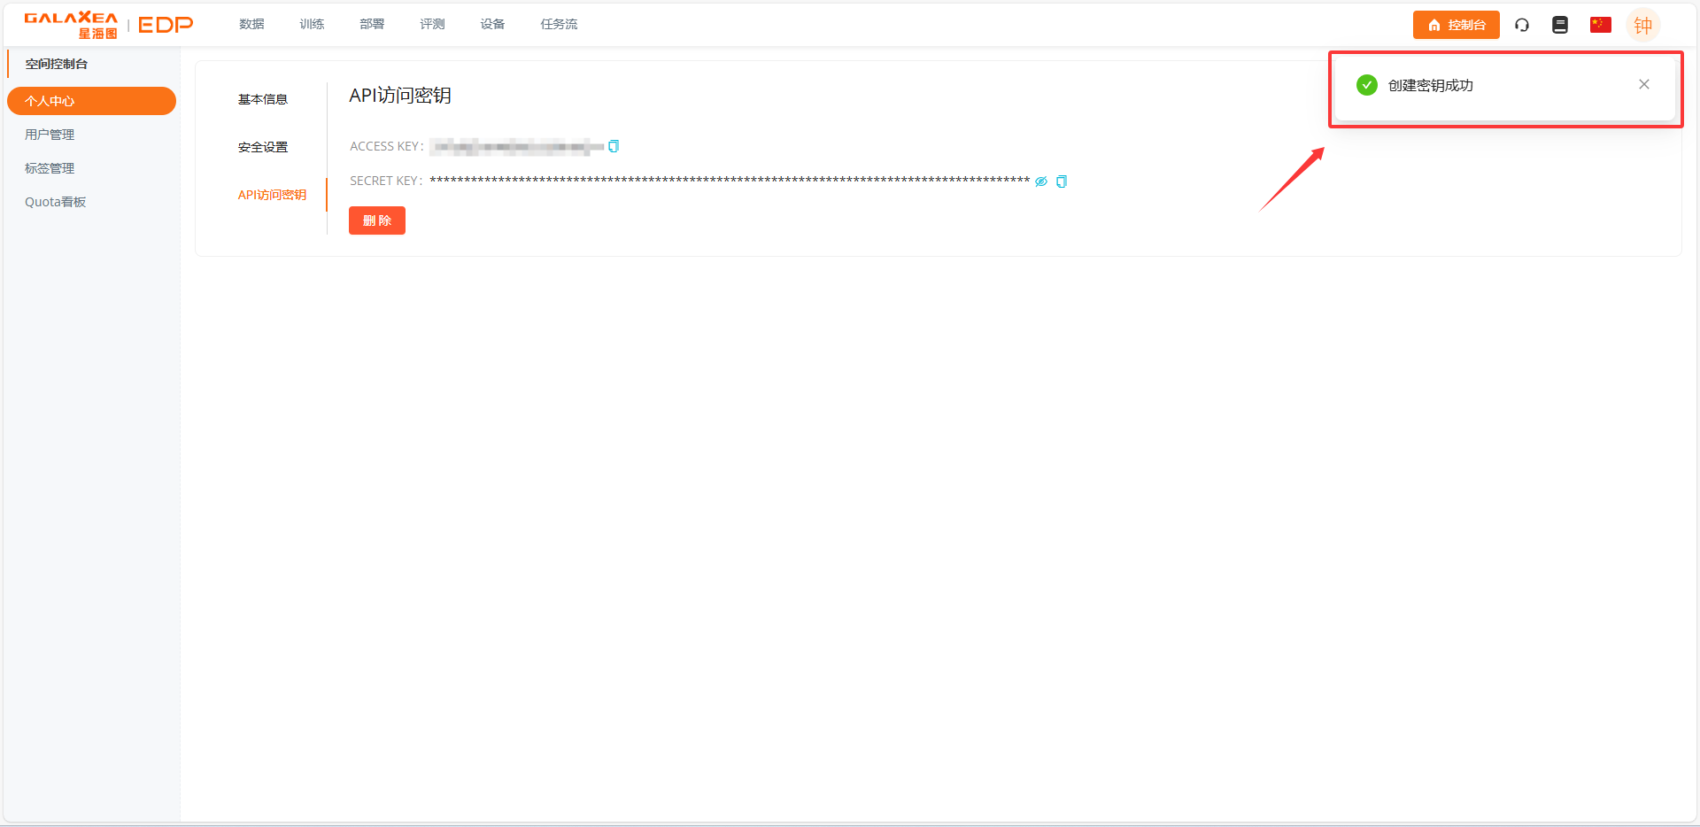
Task: Go to 控制台 console button
Action: click(1456, 25)
